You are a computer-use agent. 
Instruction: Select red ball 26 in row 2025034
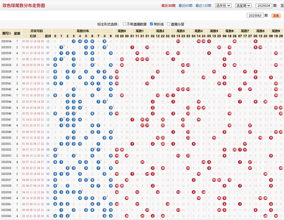click(234, 41)
